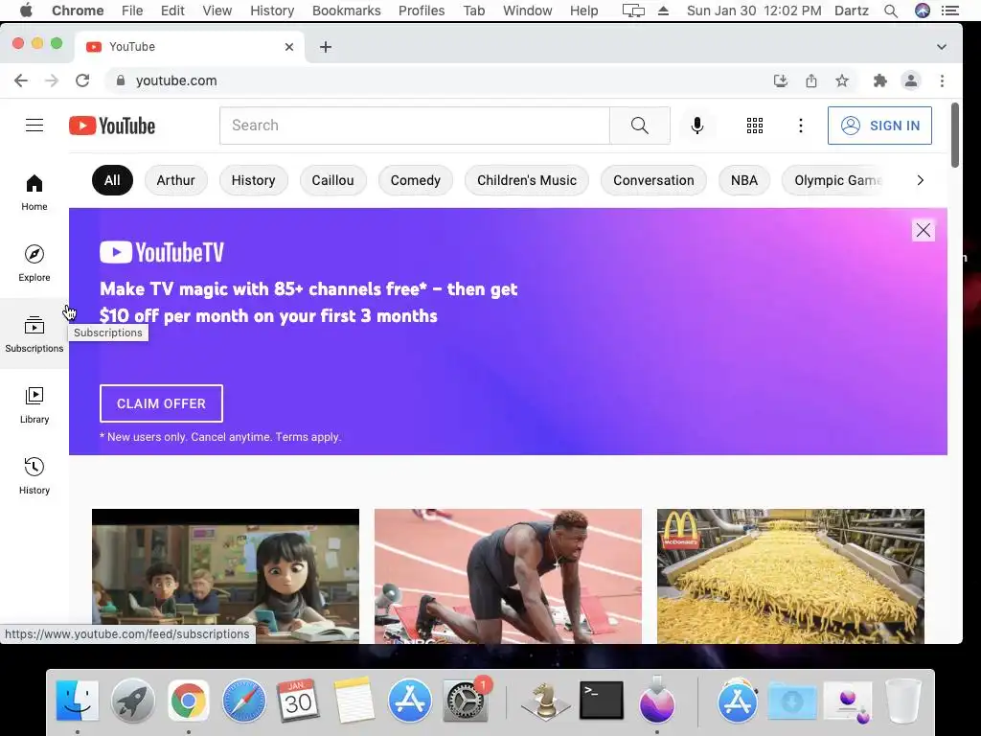Image resolution: width=981 pixels, height=736 pixels.
Task: Reload the page
Action: pyautogui.click(x=82, y=80)
